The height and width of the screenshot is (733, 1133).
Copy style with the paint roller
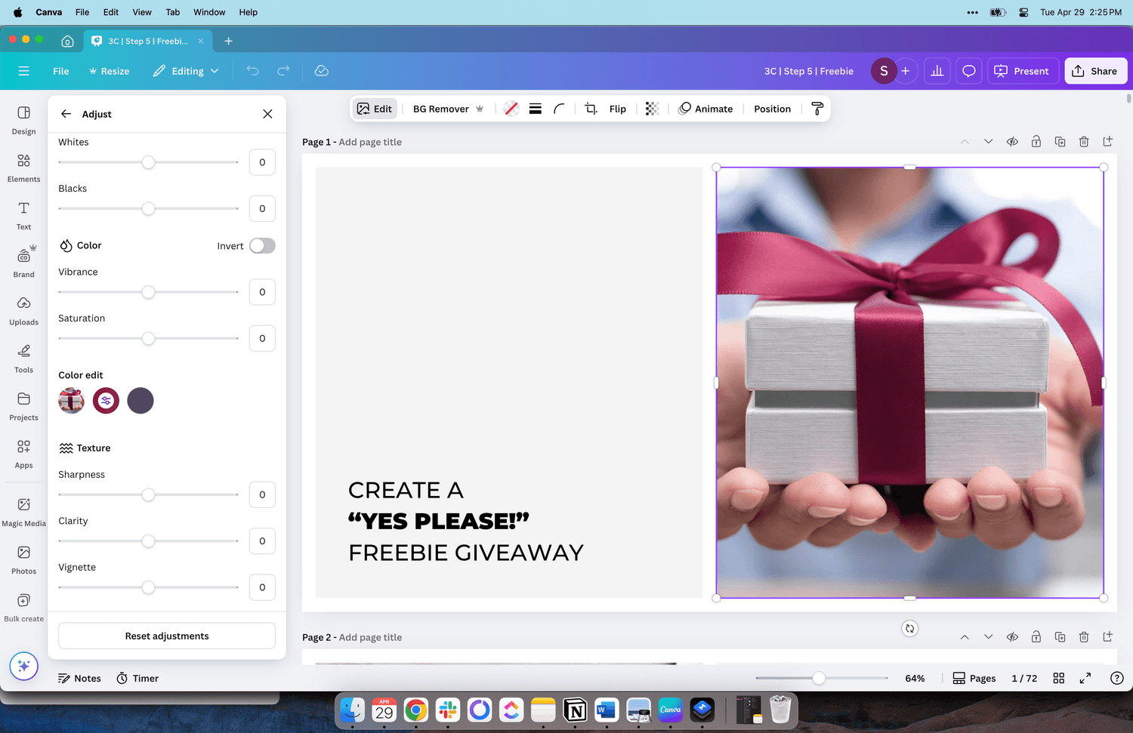coord(817,109)
